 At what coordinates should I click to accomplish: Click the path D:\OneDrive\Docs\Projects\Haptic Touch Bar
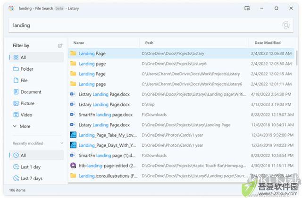pos(194,165)
